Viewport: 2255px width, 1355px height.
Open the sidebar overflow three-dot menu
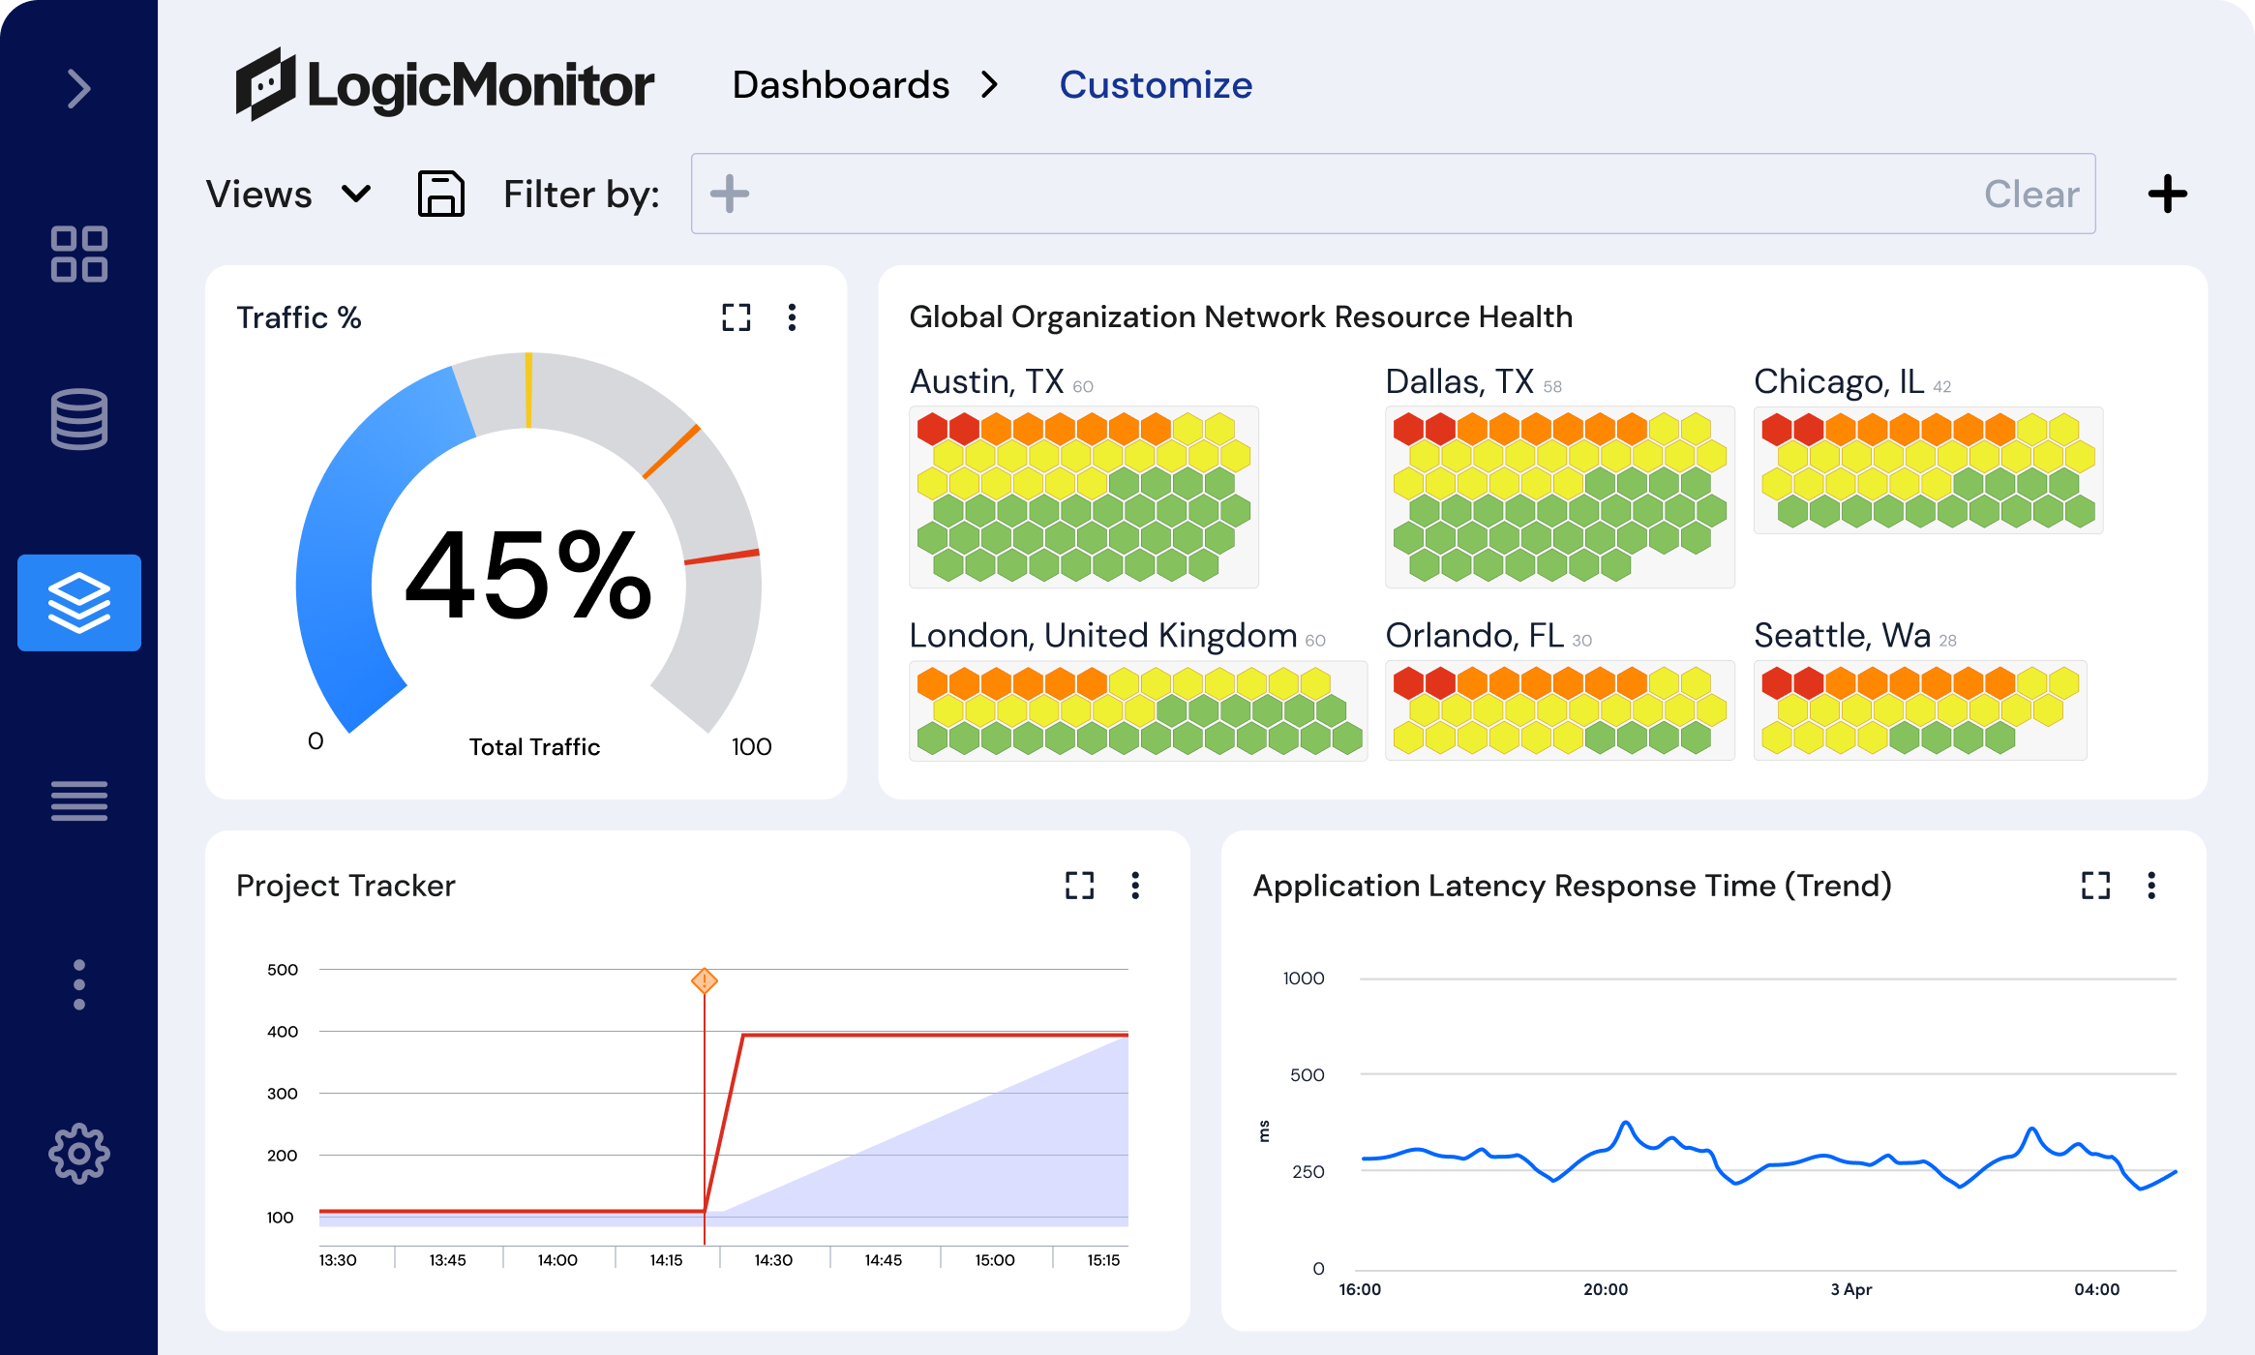[78, 980]
